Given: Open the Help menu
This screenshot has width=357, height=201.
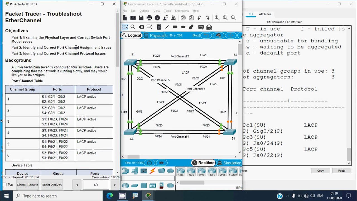Looking at the screenshot, I should click(196, 11).
